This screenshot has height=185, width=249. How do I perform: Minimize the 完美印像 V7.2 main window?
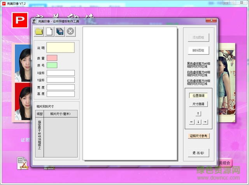pos(226,3)
